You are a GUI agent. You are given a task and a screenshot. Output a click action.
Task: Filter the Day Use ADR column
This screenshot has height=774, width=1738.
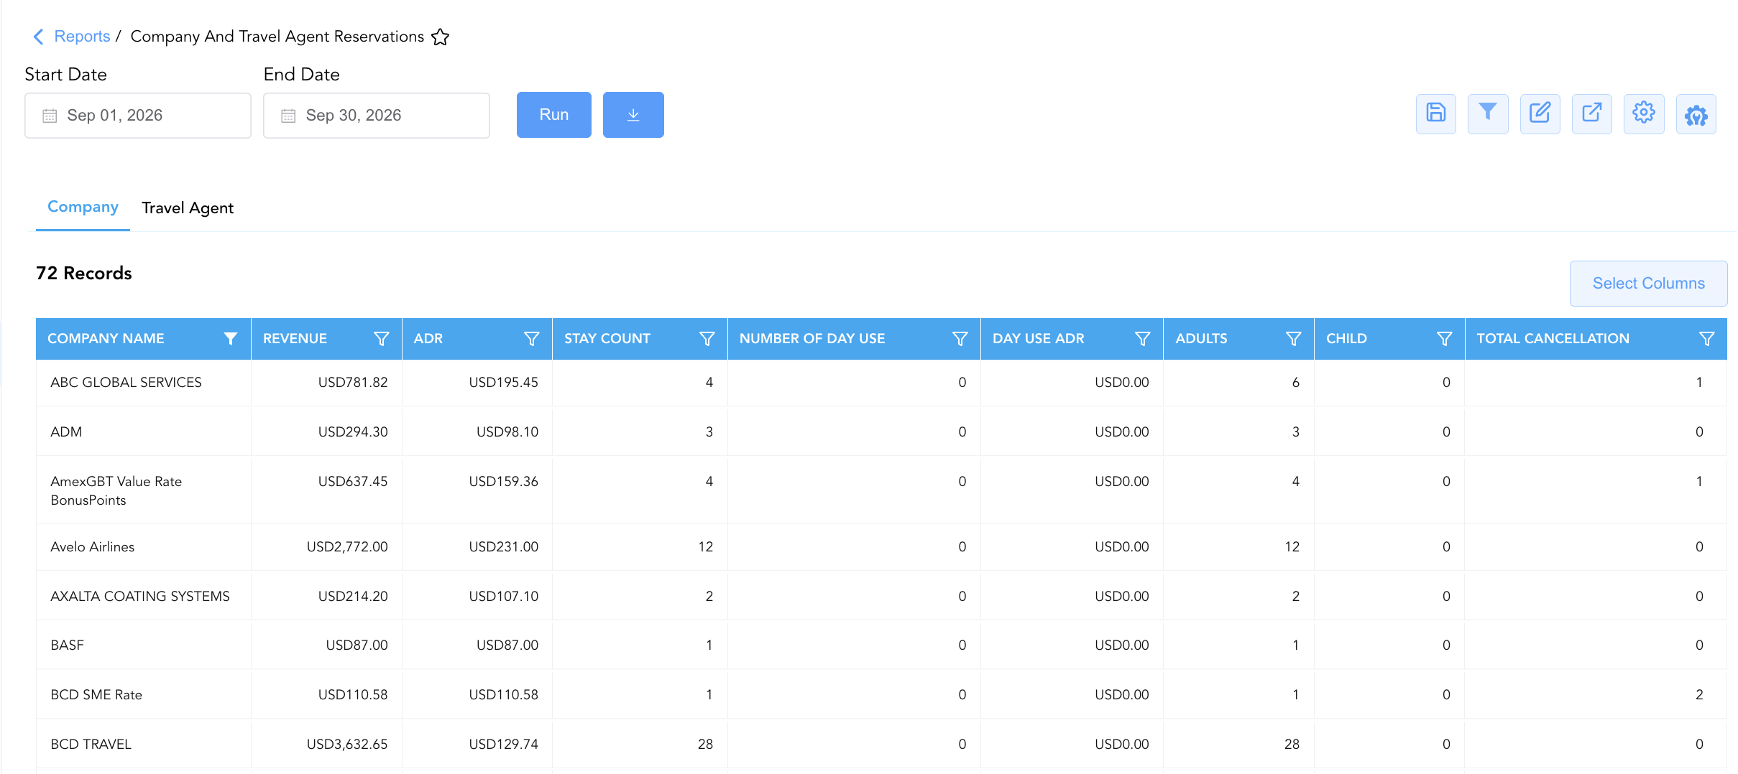point(1142,339)
